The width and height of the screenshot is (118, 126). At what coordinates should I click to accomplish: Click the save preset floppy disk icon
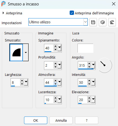pyautogui.click(x=93, y=22)
